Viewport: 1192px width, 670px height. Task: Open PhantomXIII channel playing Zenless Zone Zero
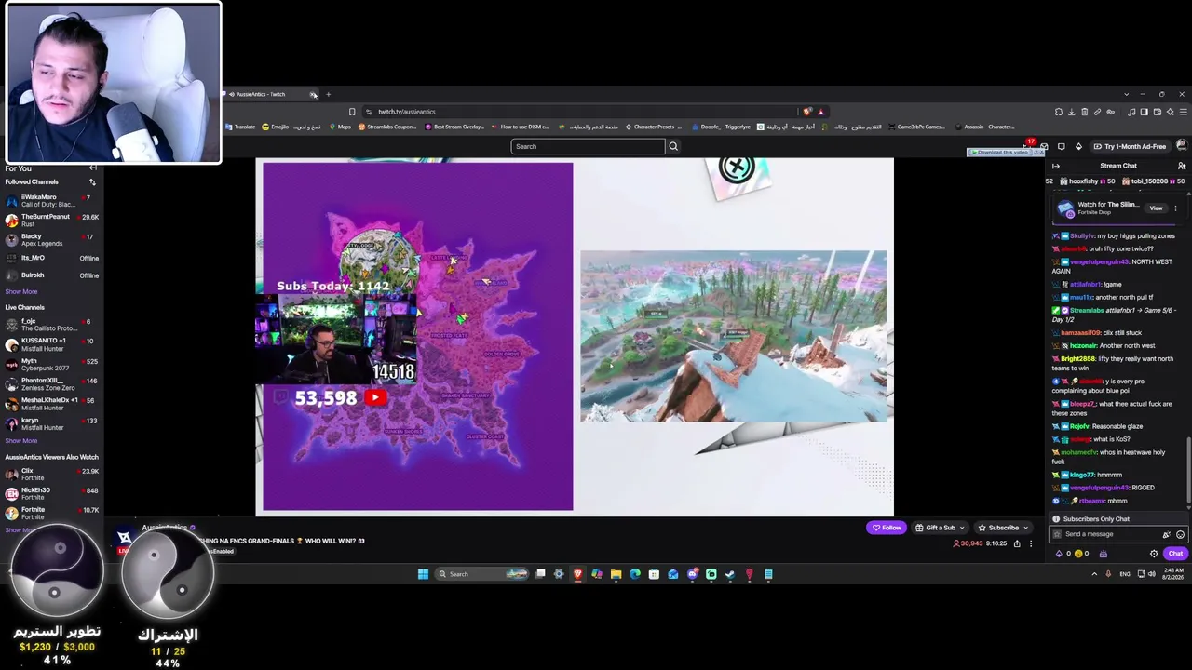pyautogui.click(x=51, y=383)
